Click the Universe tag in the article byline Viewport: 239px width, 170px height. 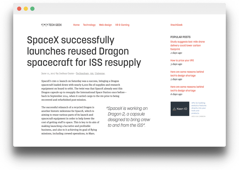[100, 74]
